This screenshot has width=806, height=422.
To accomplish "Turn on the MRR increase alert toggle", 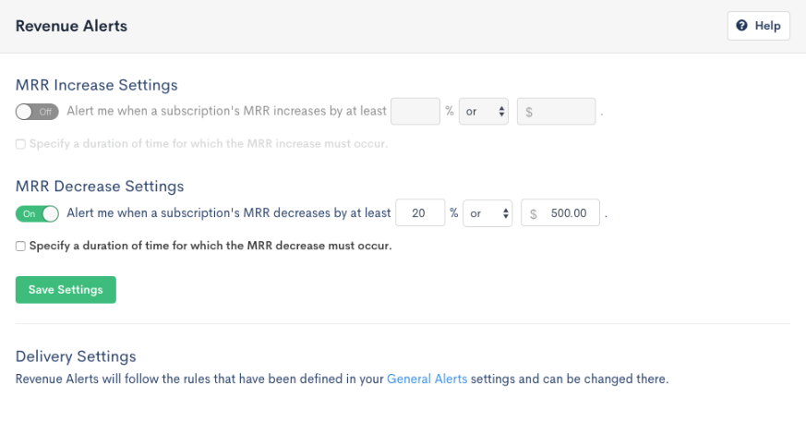I will coord(37,112).
